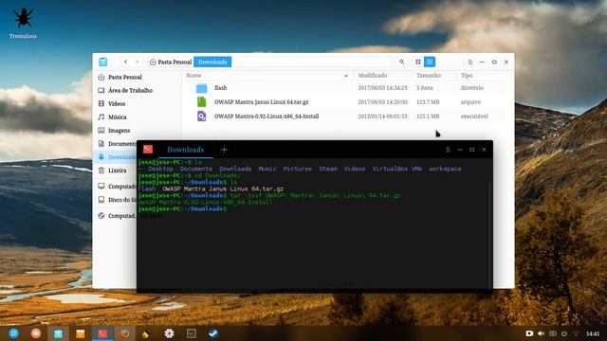The height and width of the screenshot is (341, 607).
Task: Click the Downloads sidebar icon
Action: 101,156
